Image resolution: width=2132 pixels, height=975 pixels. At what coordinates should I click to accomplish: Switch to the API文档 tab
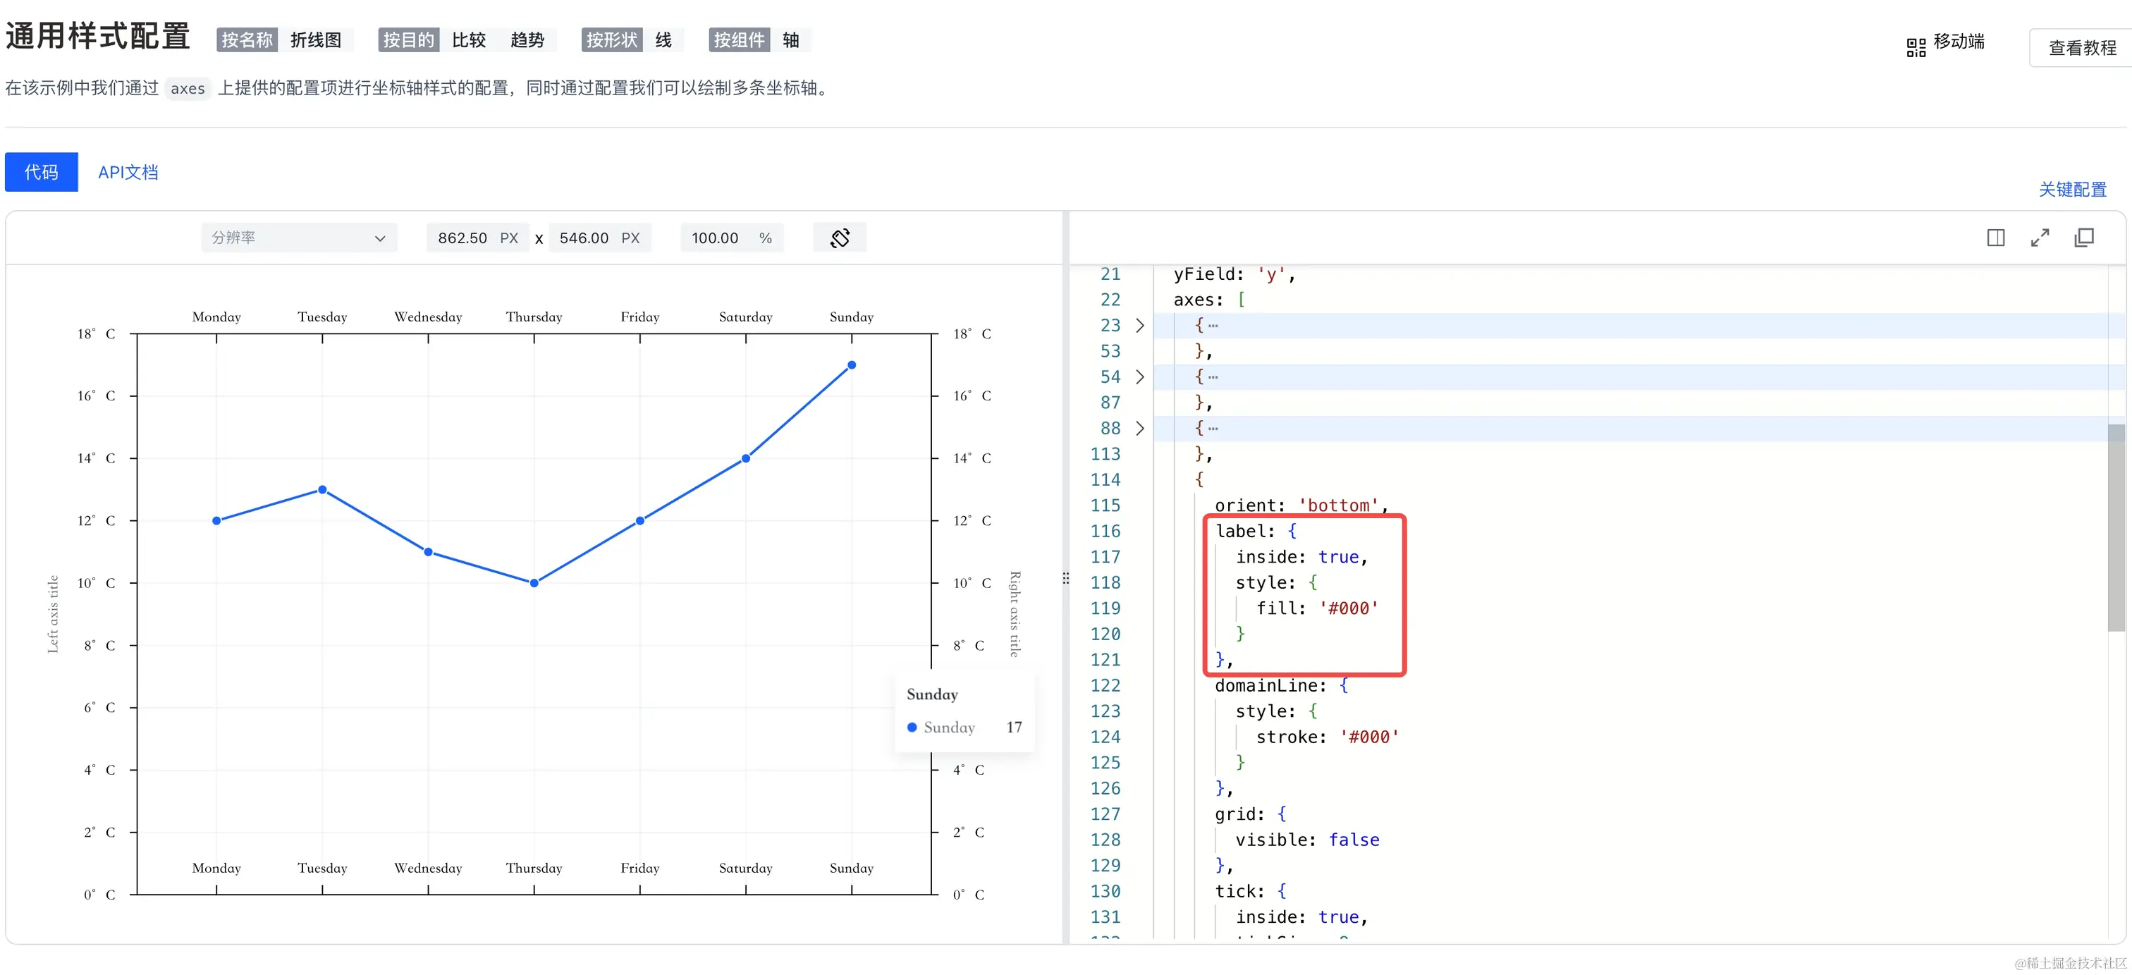(128, 172)
